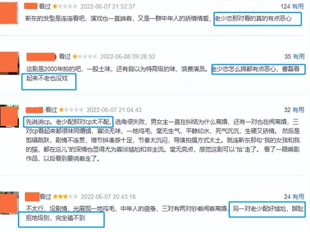Click highlighted text 起来不老也没戏
Image resolution: width=310 pixels, height=232 pixels.
point(47,78)
